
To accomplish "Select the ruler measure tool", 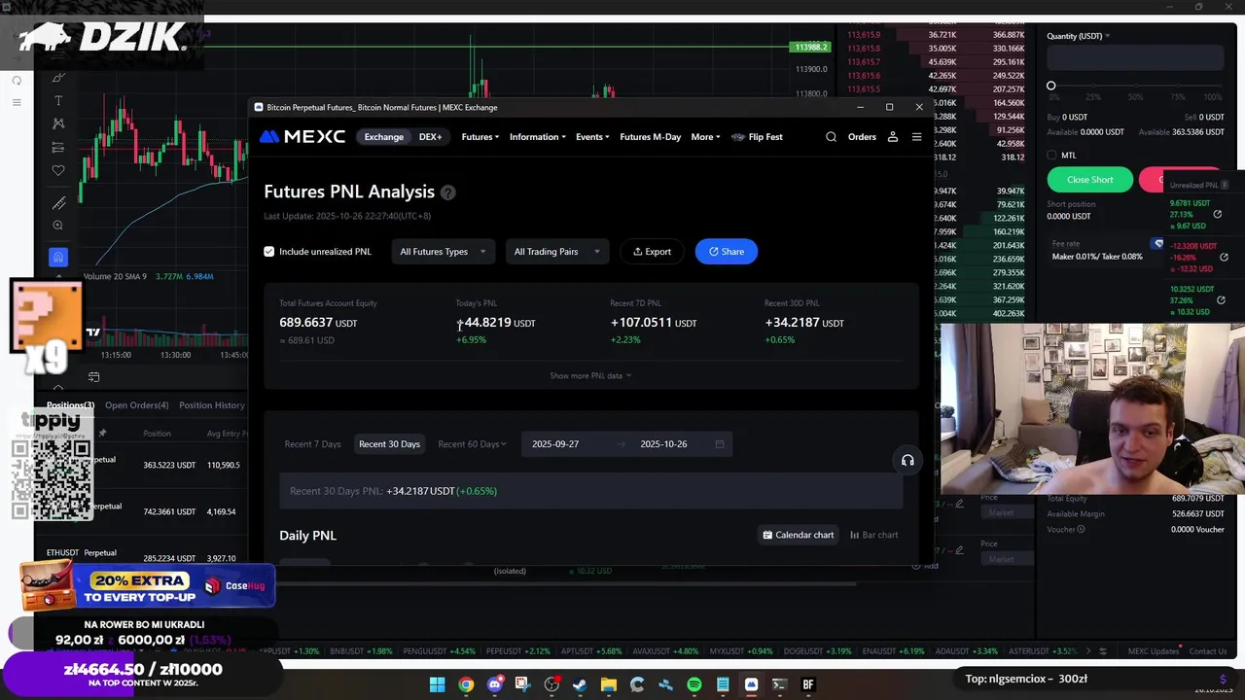I will 58,203.
